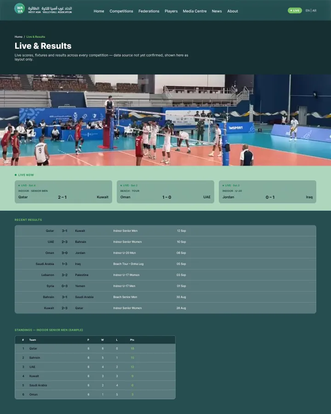Select the UAE 2-3 Bahrain result row
This screenshot has height=414, width=331.
[165, 242]
